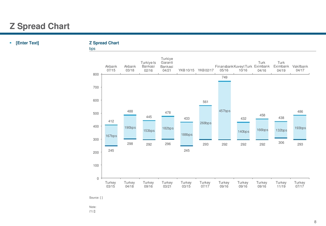Select the Turkey 11/19 bottom axis label
The height and width of the screenshot is (226, 326).
tap(281, 185)
